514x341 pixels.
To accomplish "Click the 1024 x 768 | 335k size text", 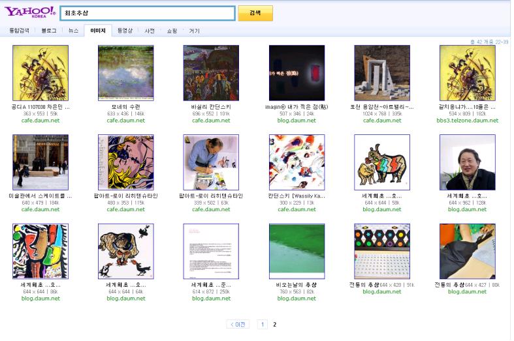I will point(382,113).
